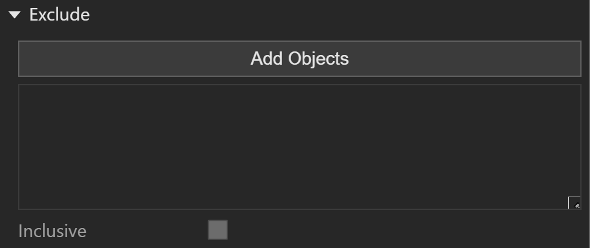The height and width of the screenshot is (248, 590).
Task: Click the Inclusive label text
Action: (x=52, y=230)
